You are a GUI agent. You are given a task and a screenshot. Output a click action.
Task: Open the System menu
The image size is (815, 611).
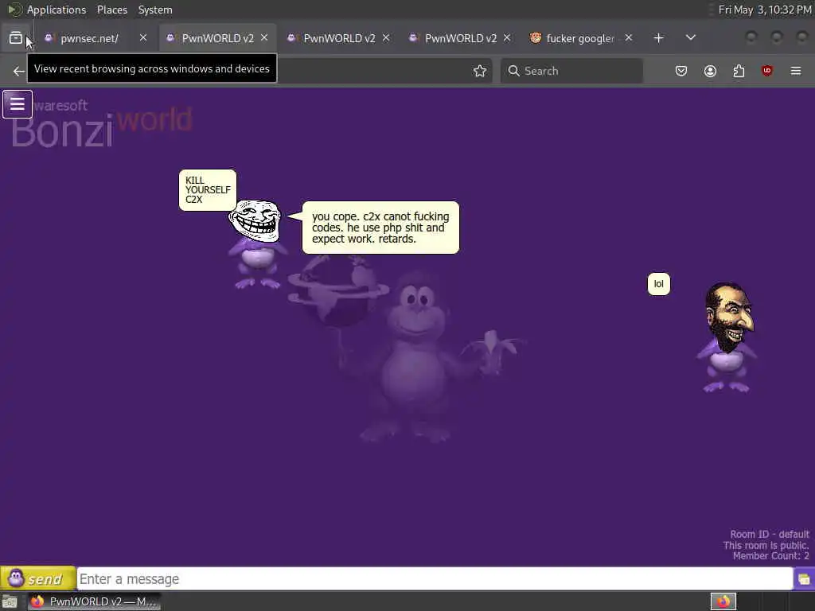coord(155,10)
